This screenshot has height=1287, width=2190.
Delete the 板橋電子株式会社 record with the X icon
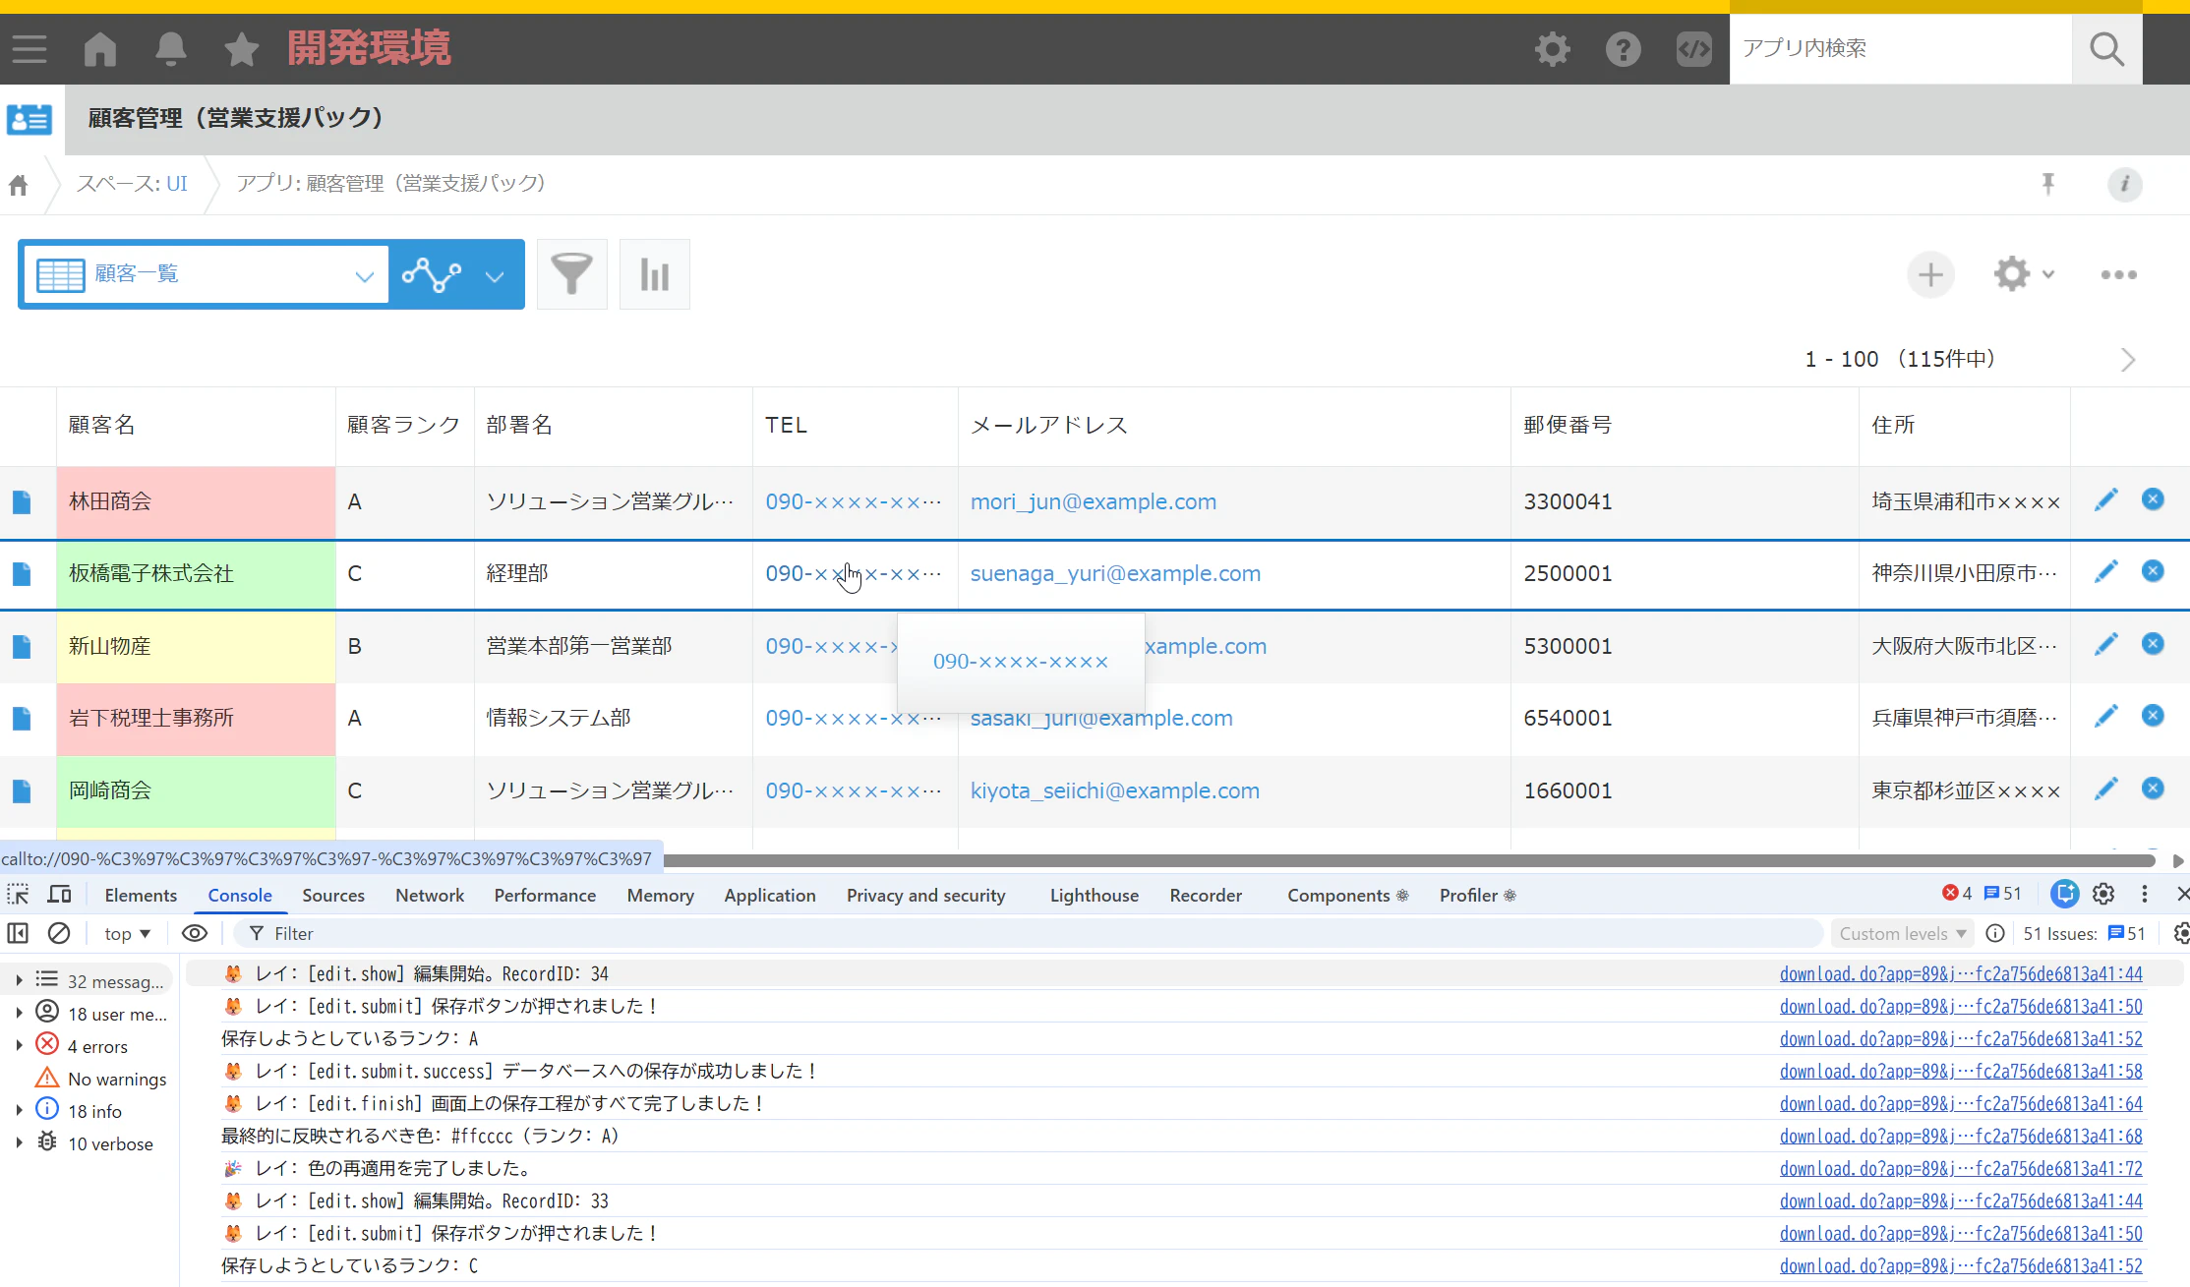2153,571
